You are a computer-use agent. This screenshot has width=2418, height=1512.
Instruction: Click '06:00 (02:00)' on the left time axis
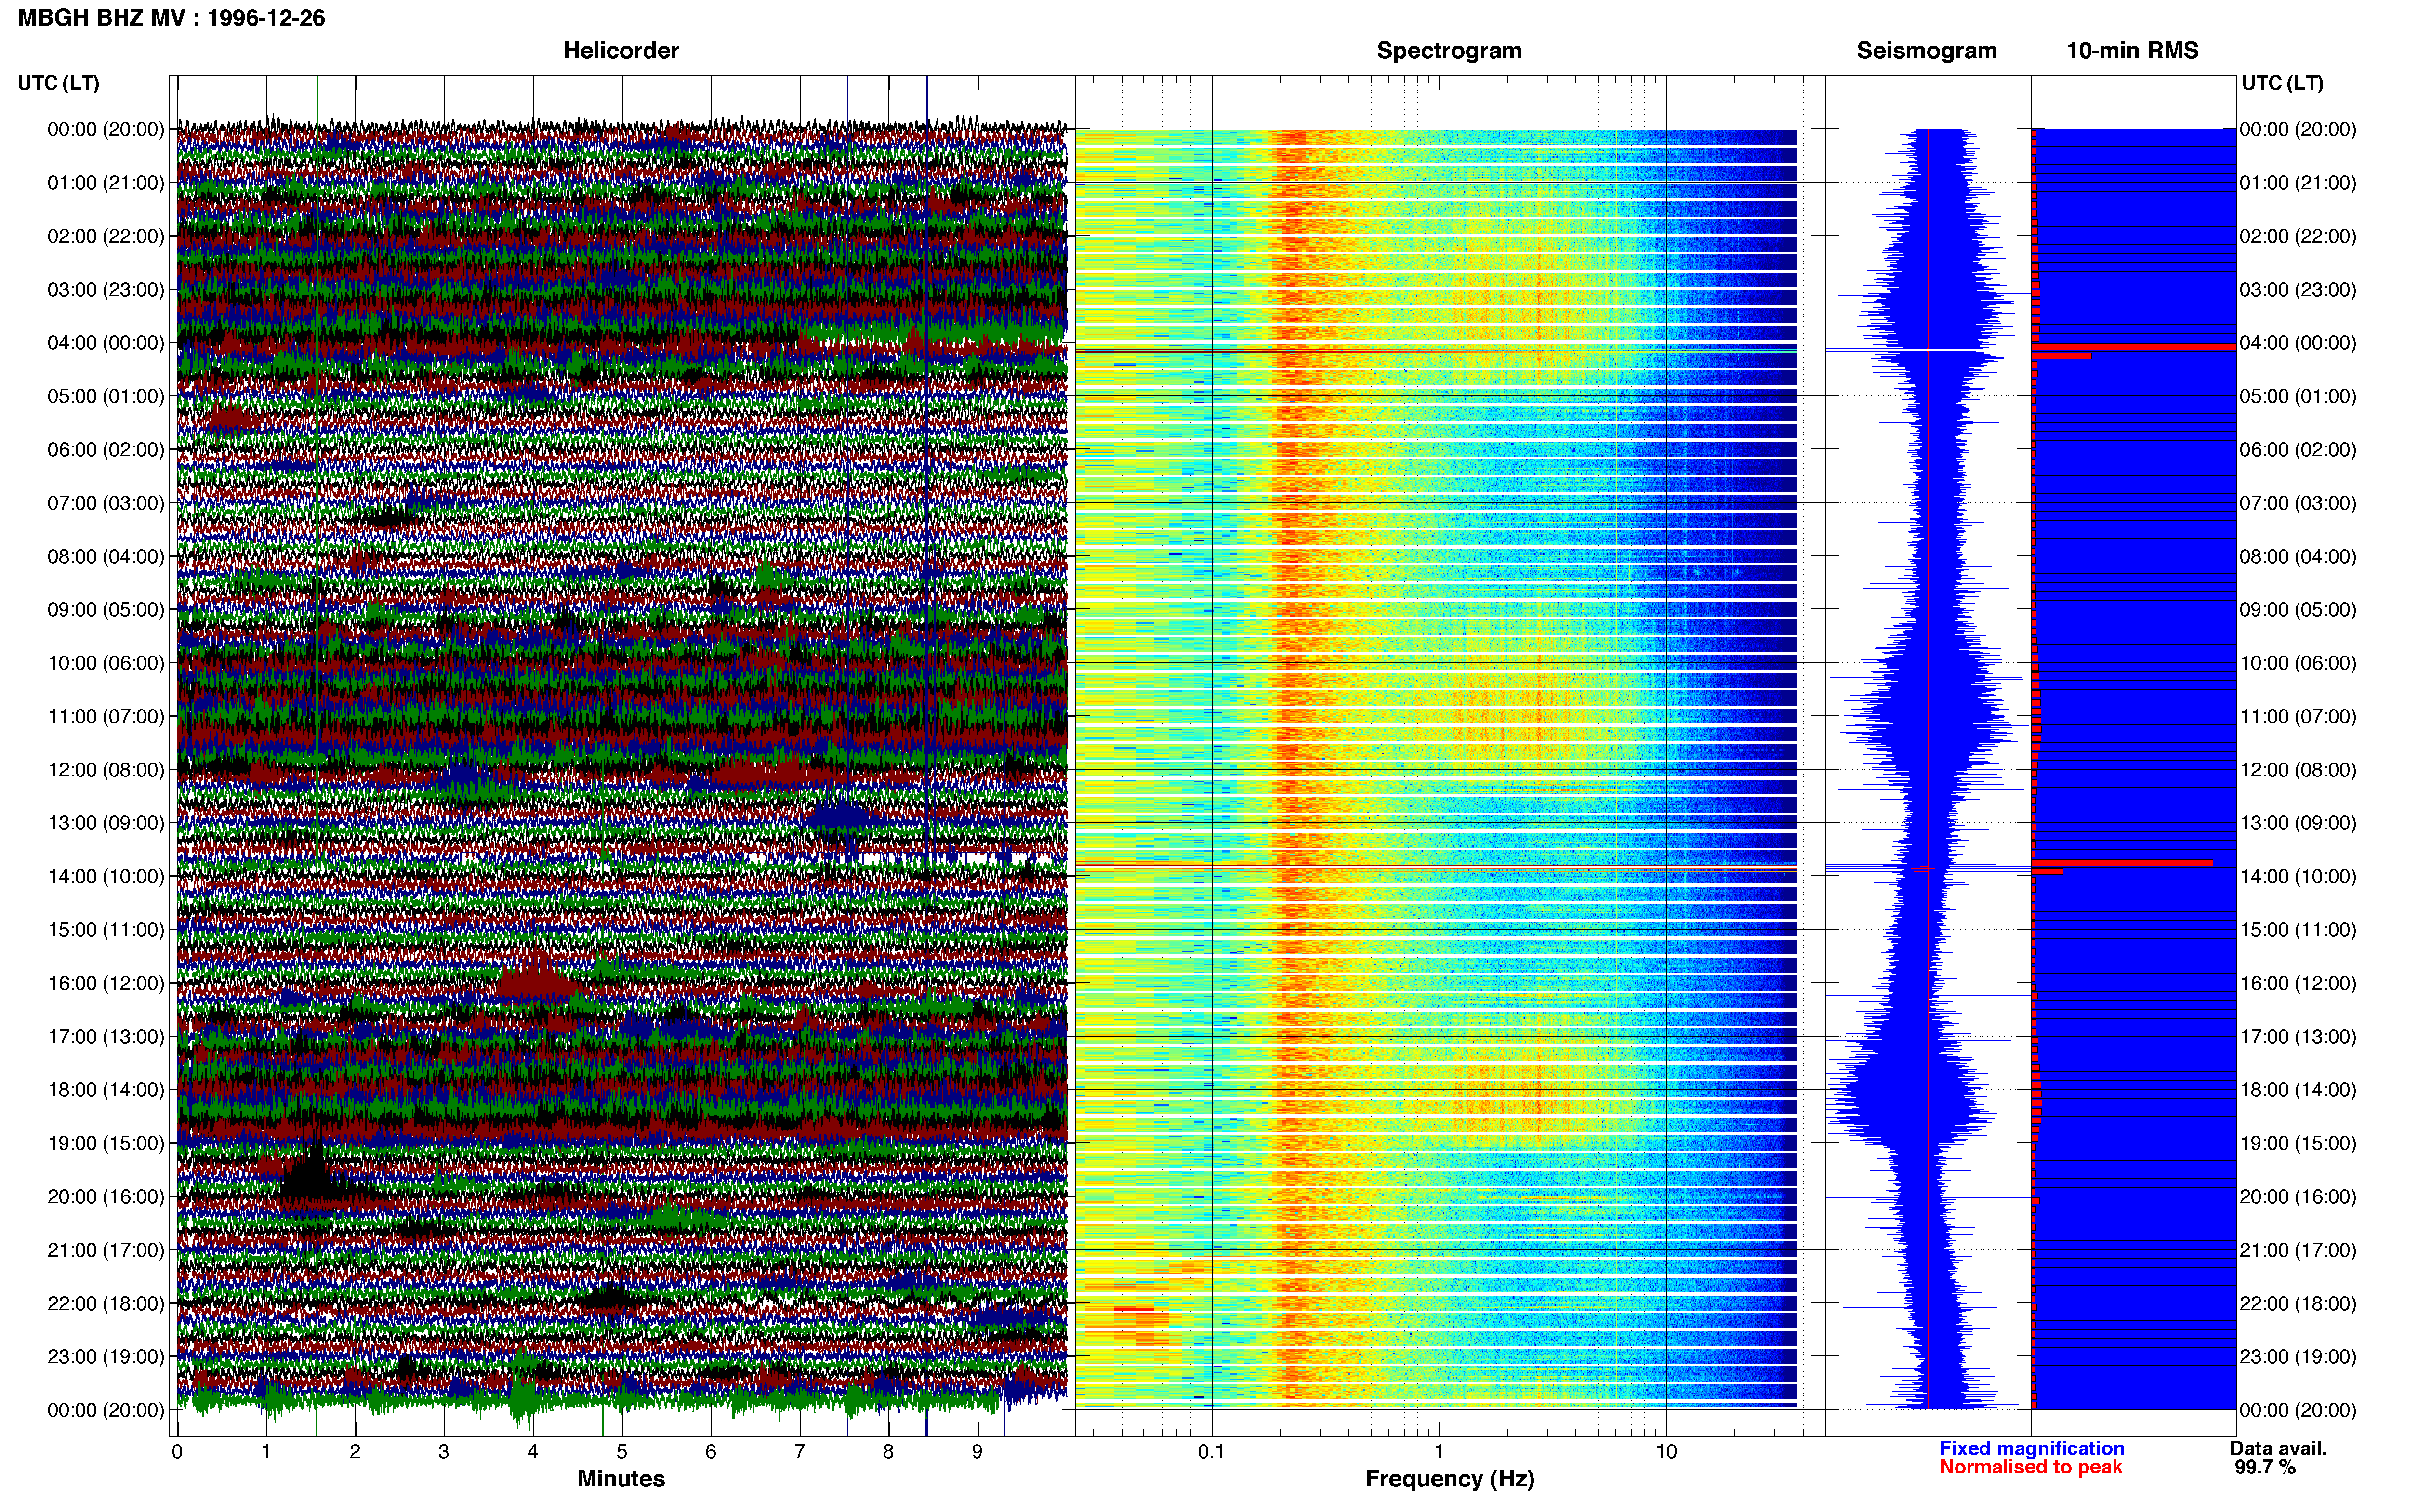coord(106,450)
